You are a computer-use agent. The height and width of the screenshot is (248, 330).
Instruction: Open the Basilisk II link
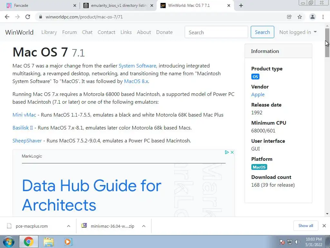[x=23, y=128]
